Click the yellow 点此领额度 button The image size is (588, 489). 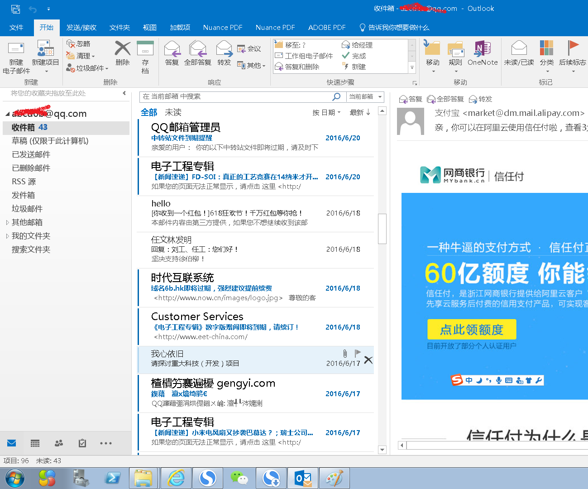coord(472,330)
